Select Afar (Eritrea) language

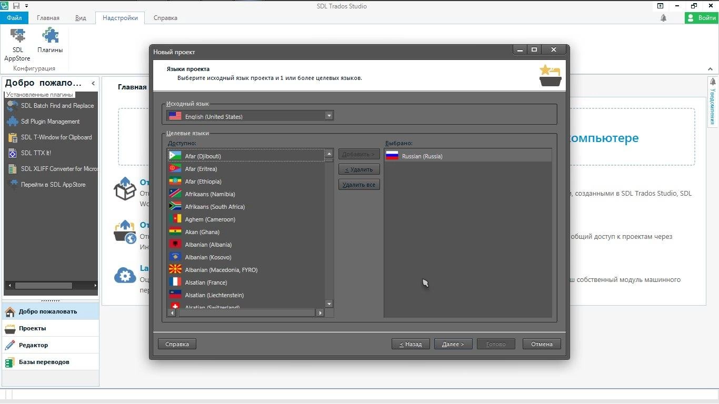pos(246,169)
